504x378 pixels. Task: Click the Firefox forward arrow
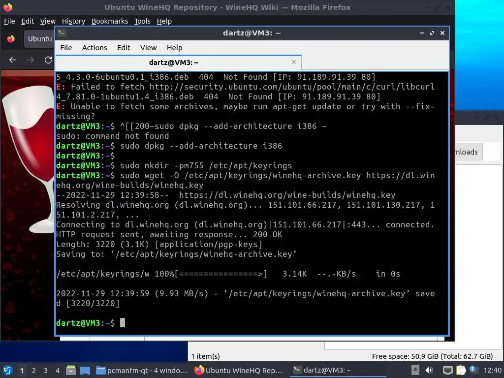click(x=31, y=60)
